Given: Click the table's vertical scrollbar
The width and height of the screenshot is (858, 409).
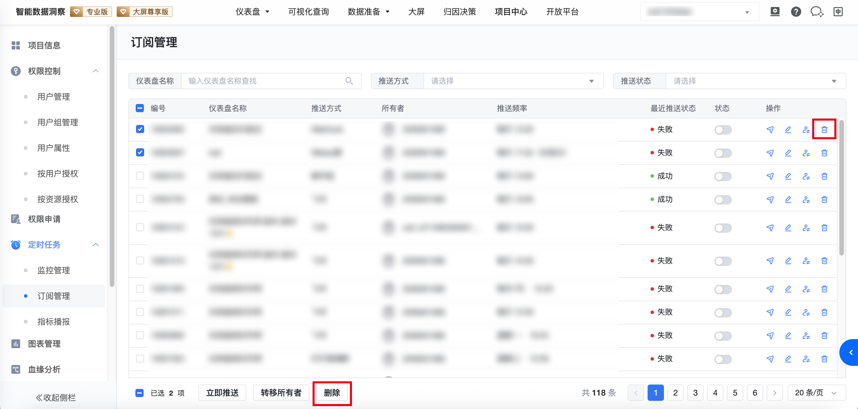Looking at the screenshot, I should [841, 188].
